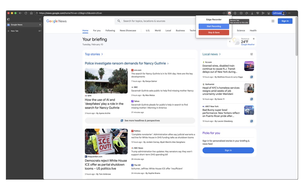Viewport: 304px width, 190px height.
Task: Click the Stop & Save button
Action: tap(214, 32)
